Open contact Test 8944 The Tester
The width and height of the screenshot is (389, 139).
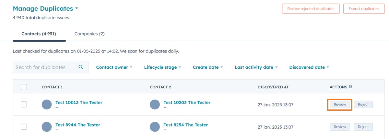click(78, 125)
